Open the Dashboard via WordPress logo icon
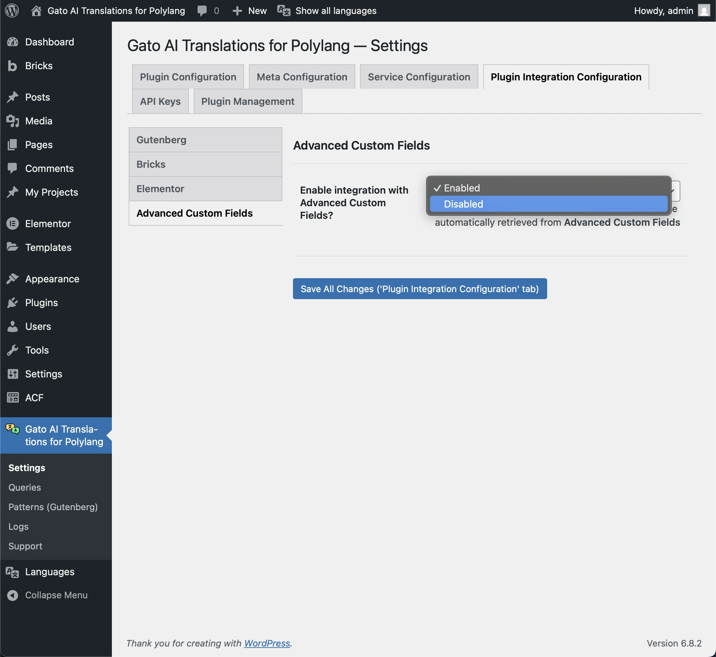Screen dimensions: 716x657 click(12, 11)
